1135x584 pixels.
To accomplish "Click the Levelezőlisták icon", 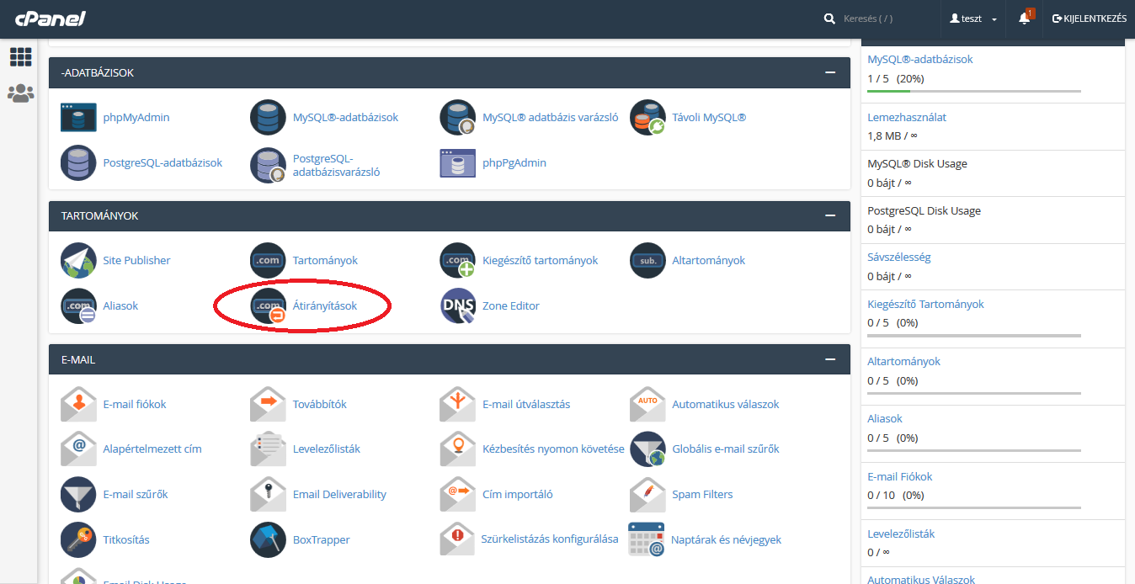I will (x=269, y=449).
